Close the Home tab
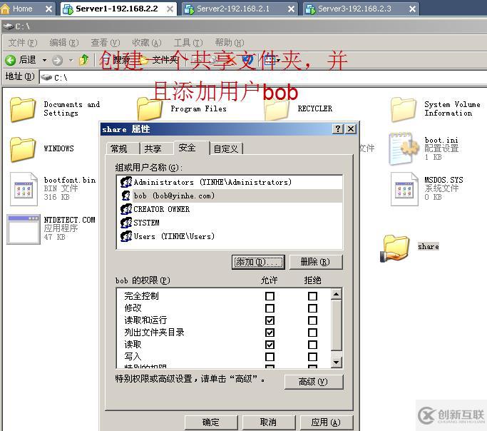The image size is (487, 431). [48, 9]
